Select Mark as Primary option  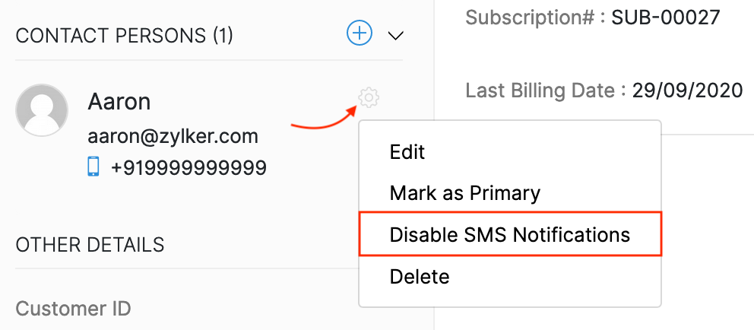point(464,193)
